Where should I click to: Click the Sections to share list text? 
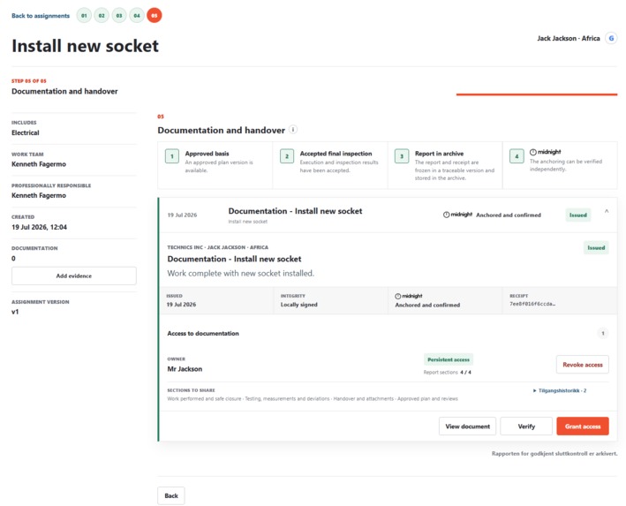313,398
